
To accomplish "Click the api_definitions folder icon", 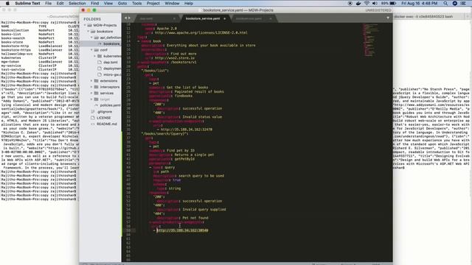I will point(97,38).
